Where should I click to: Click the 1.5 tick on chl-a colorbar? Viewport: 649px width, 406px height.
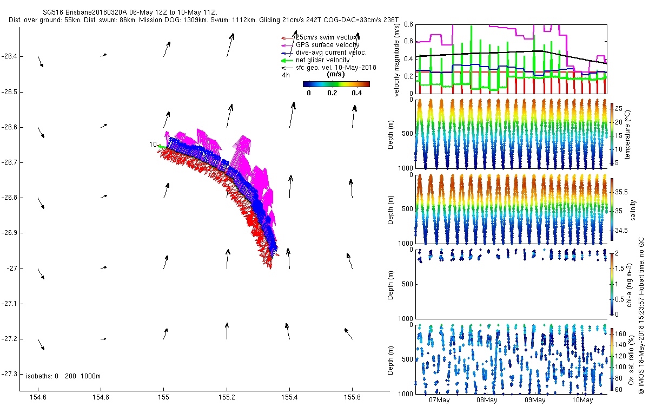coord(620,268)
